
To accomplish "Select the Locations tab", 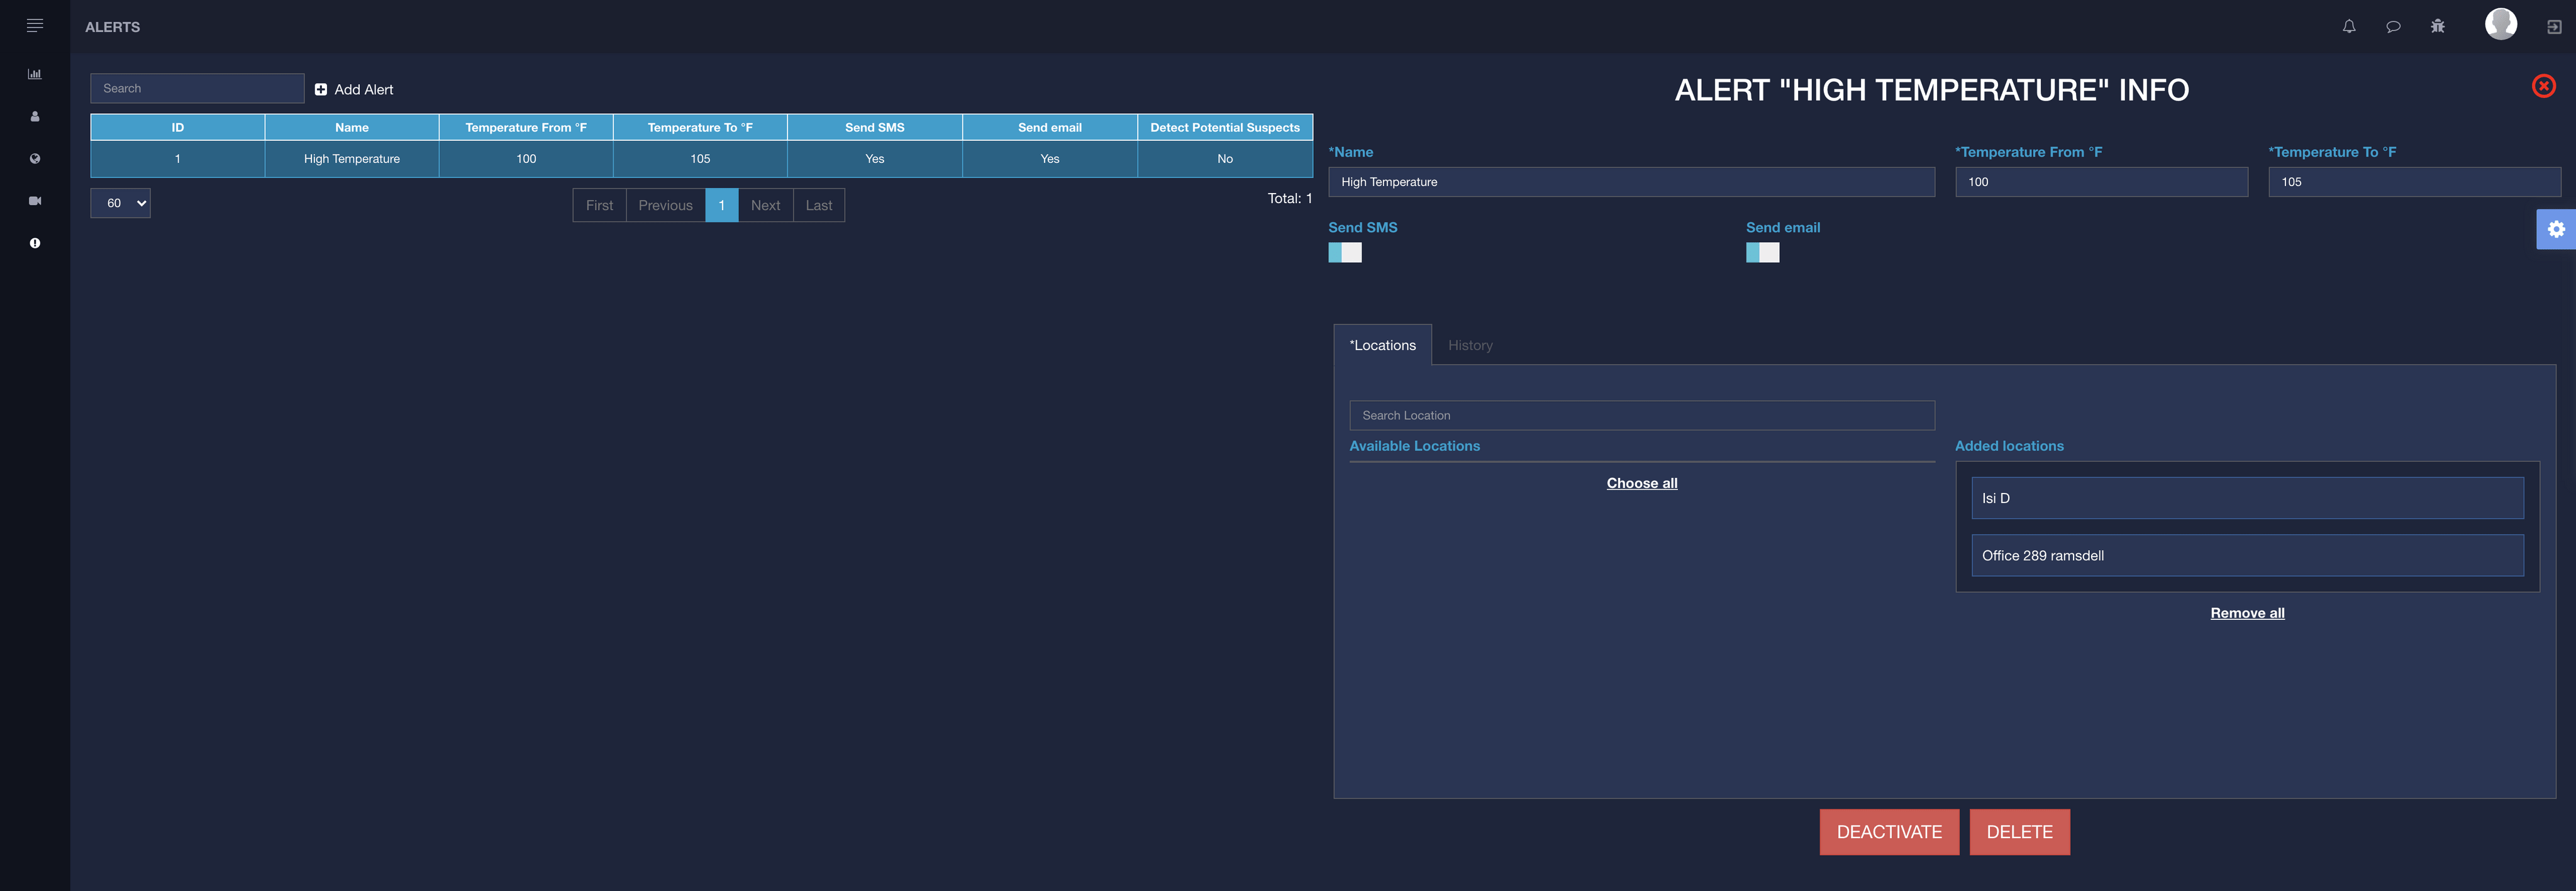I will coord(1382,345).
